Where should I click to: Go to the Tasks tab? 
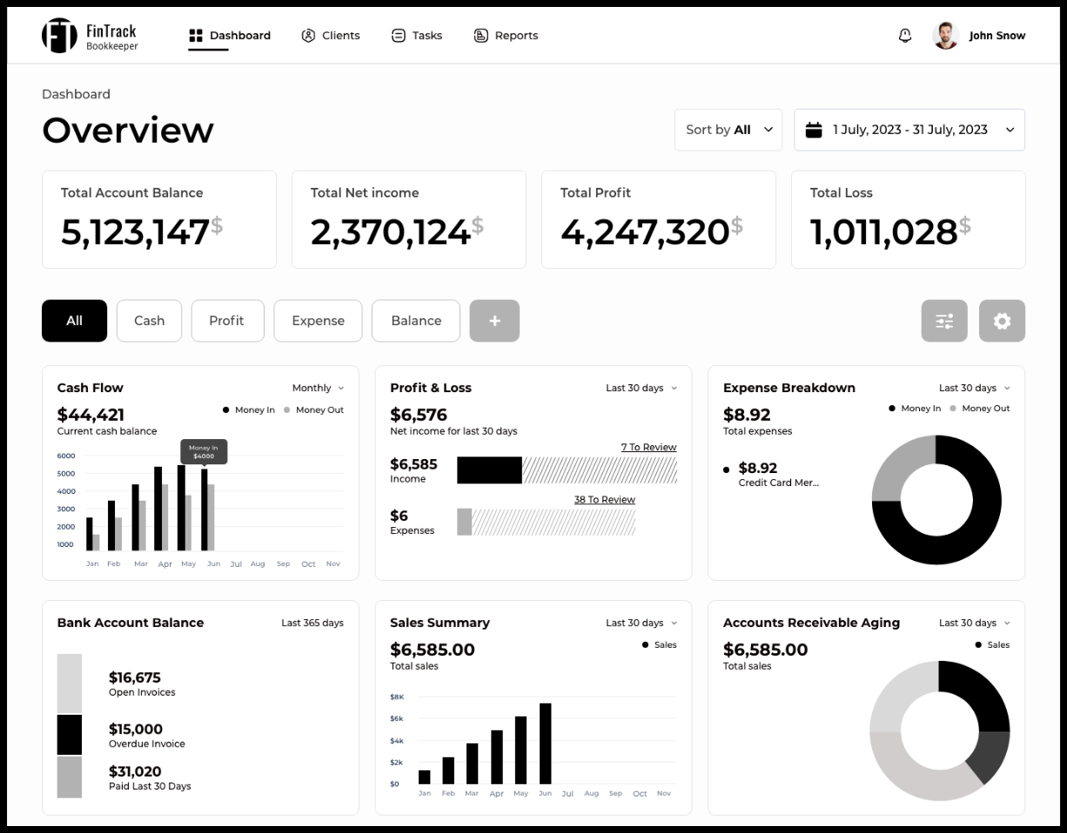point(417,36)
